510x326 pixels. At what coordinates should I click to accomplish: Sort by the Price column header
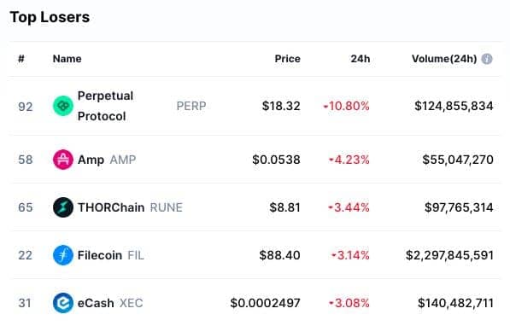tap(288, 59)
